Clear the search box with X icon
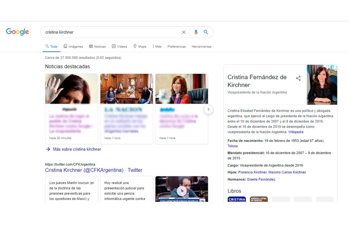The image size is (349, 232). pyautogui.click(x=184, y=32)
